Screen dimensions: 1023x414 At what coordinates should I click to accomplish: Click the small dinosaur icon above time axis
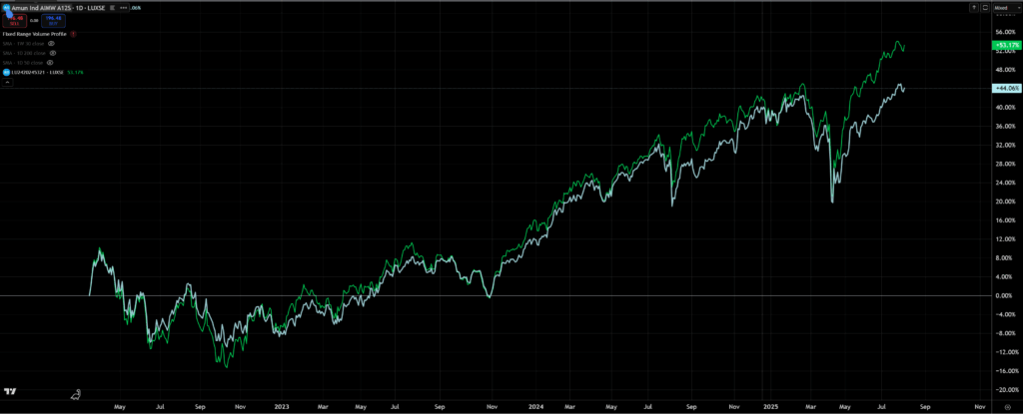tap(76, 394)
